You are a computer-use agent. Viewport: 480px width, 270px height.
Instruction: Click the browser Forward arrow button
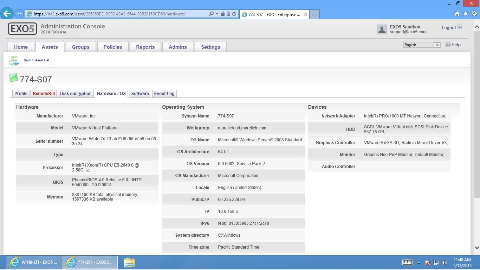(x=20, y=14)
